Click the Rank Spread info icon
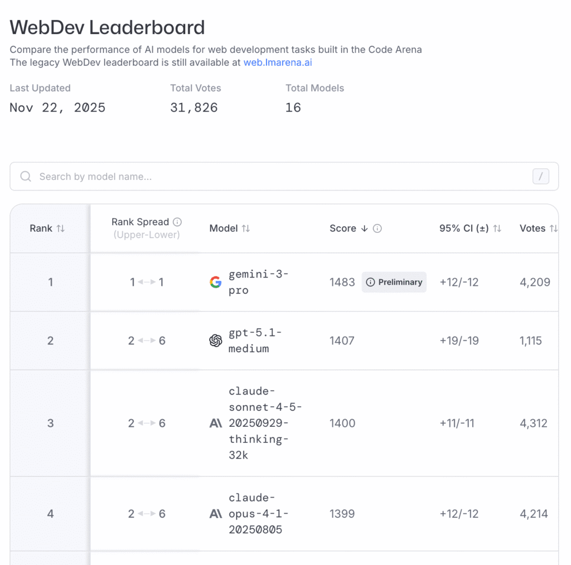This screenshot has width=571, height=565. [x=177, y=222]
